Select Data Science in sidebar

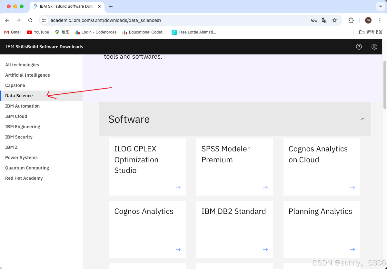[x=41, y=96]
